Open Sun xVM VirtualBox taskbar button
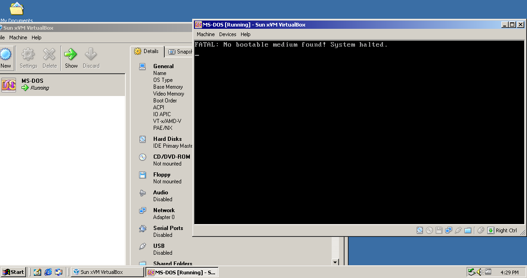The height and width of the screenshot is (278, 527). pyautogui.click(x=107, y=272)
